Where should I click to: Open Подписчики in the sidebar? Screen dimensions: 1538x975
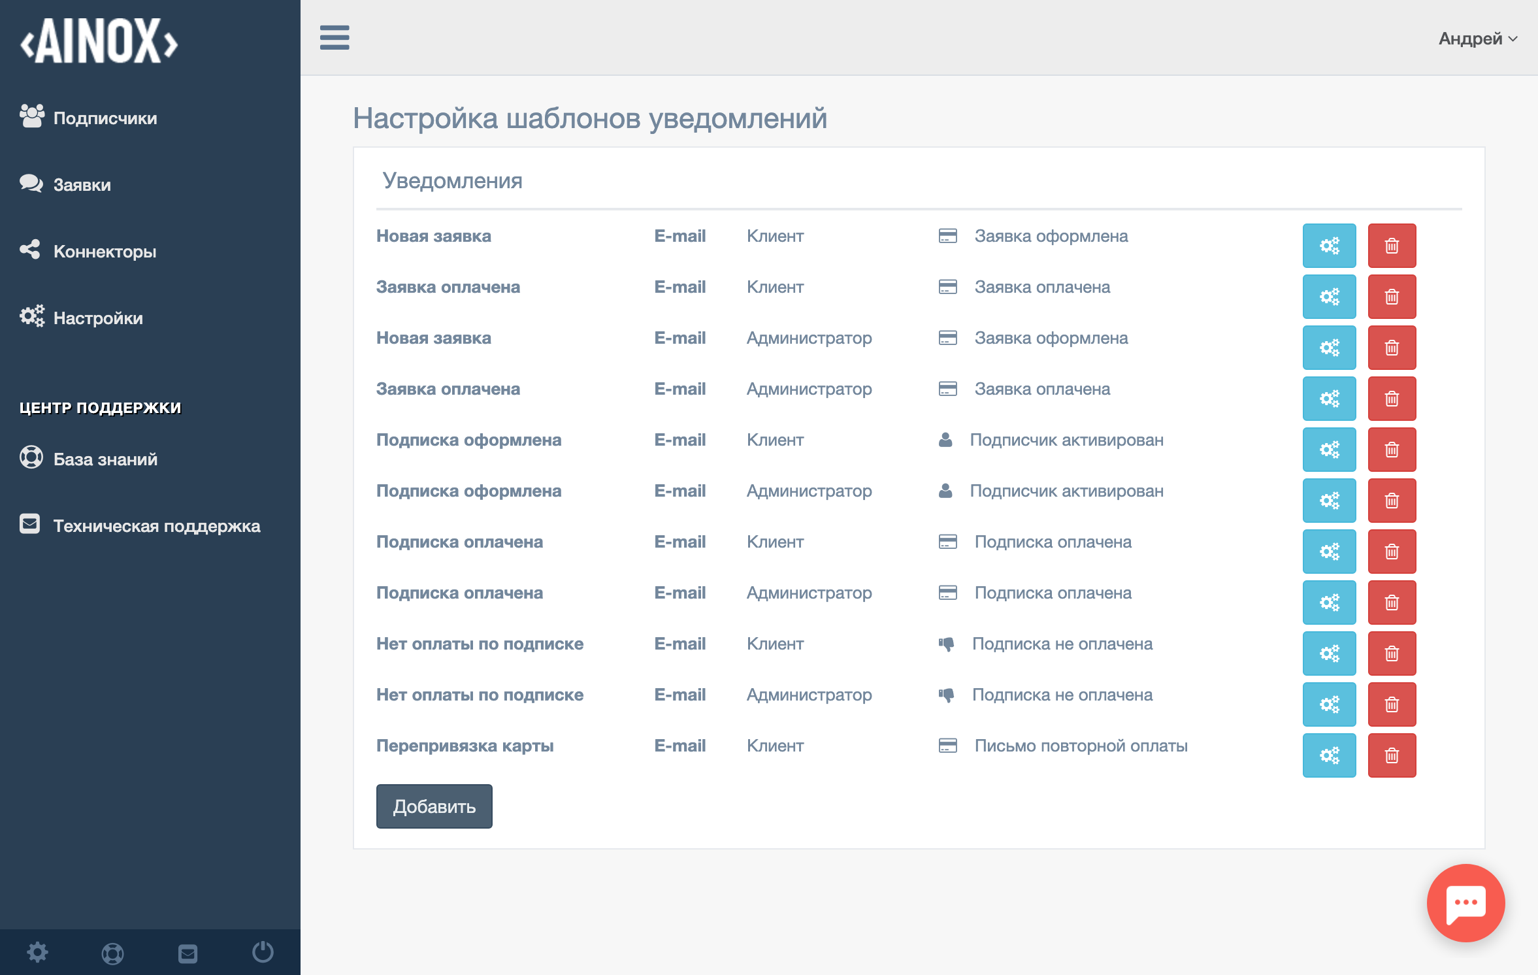click(88, 118)
